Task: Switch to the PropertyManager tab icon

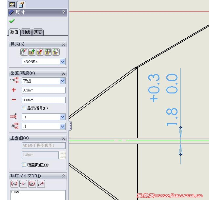Action: click(21, 5)
